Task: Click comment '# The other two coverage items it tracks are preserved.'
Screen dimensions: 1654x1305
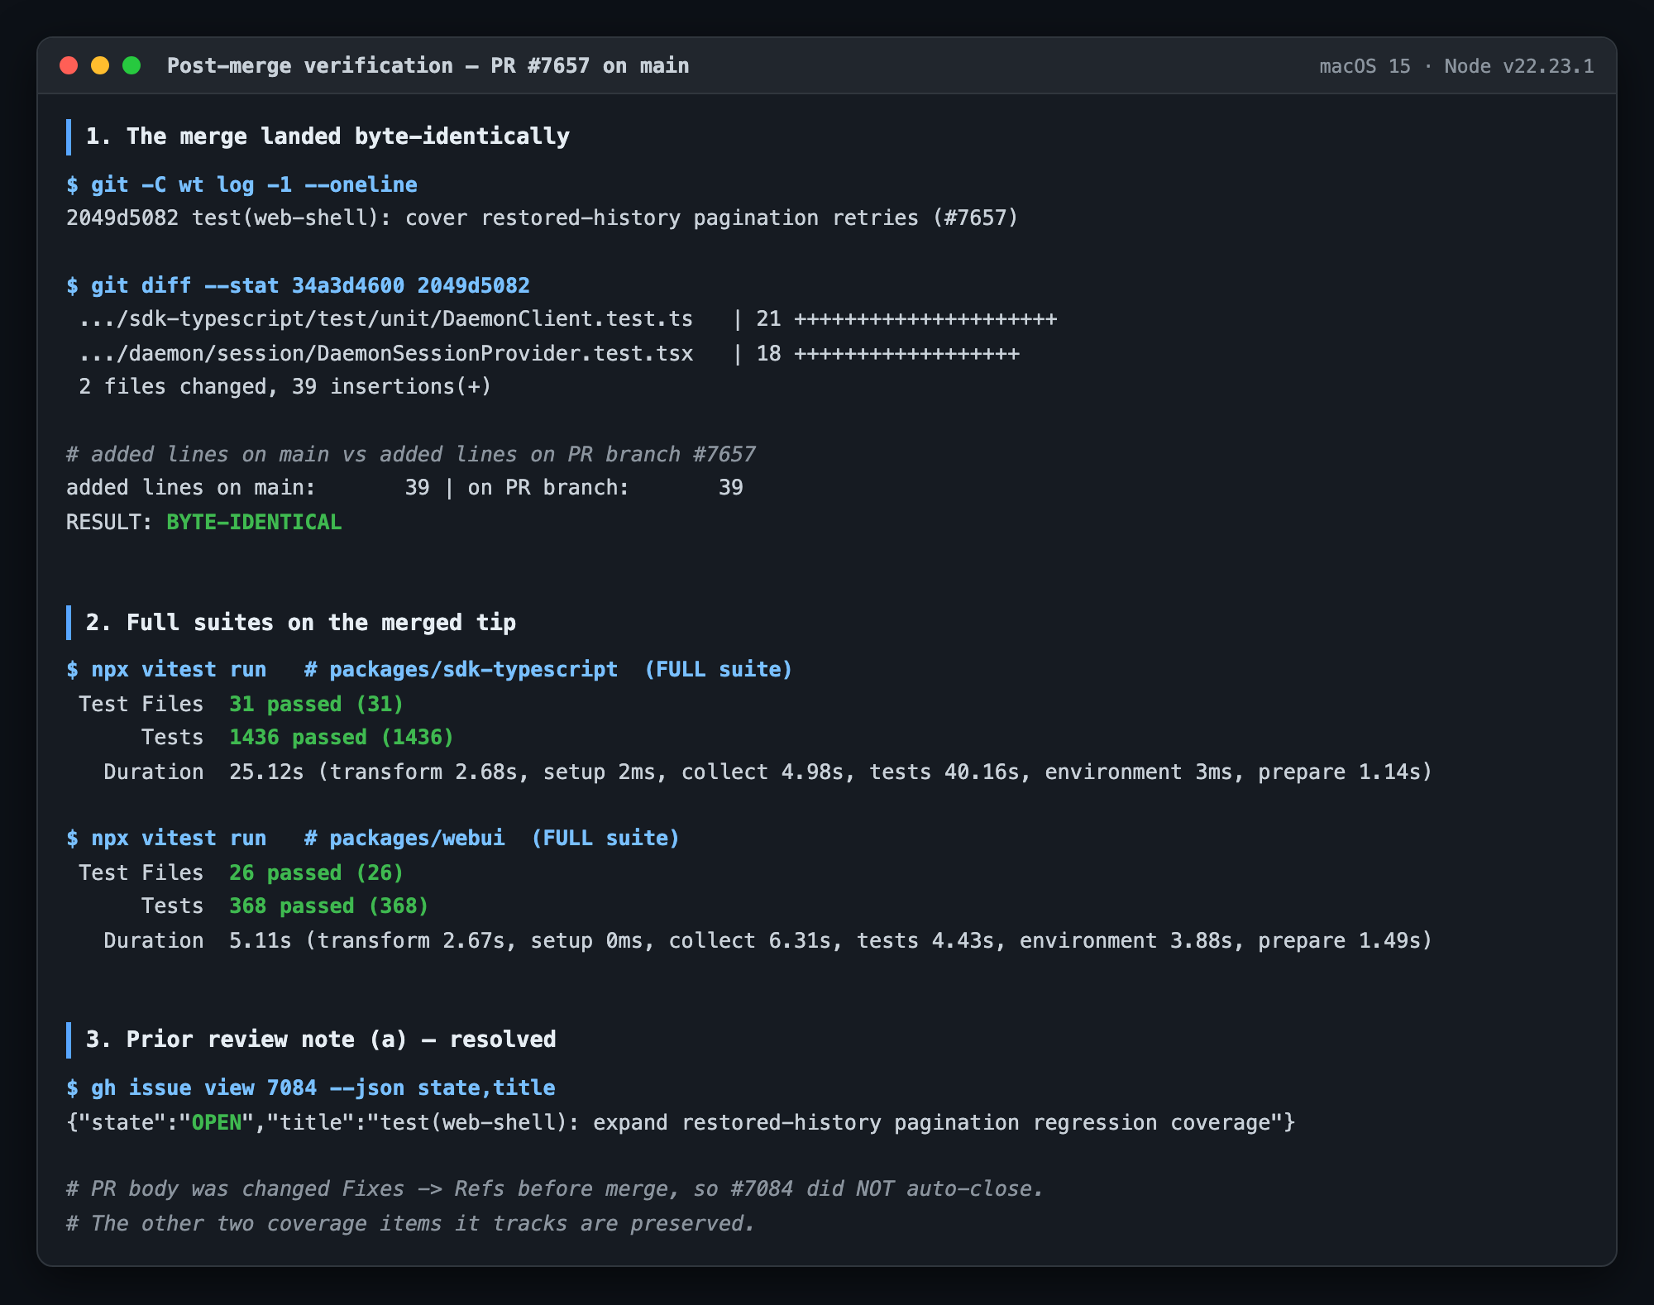Action: [411, 1223]
